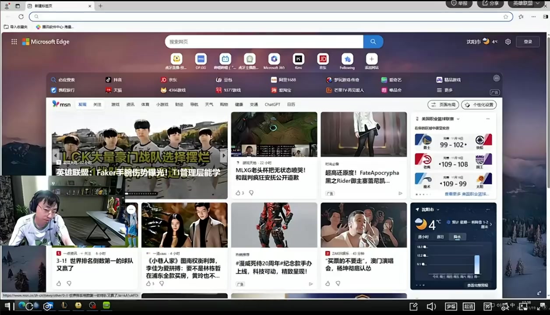This screenshot has width=550, height=315.
Task: Open the 体育 category in msn navigation
Action: [x=145, y=105]
